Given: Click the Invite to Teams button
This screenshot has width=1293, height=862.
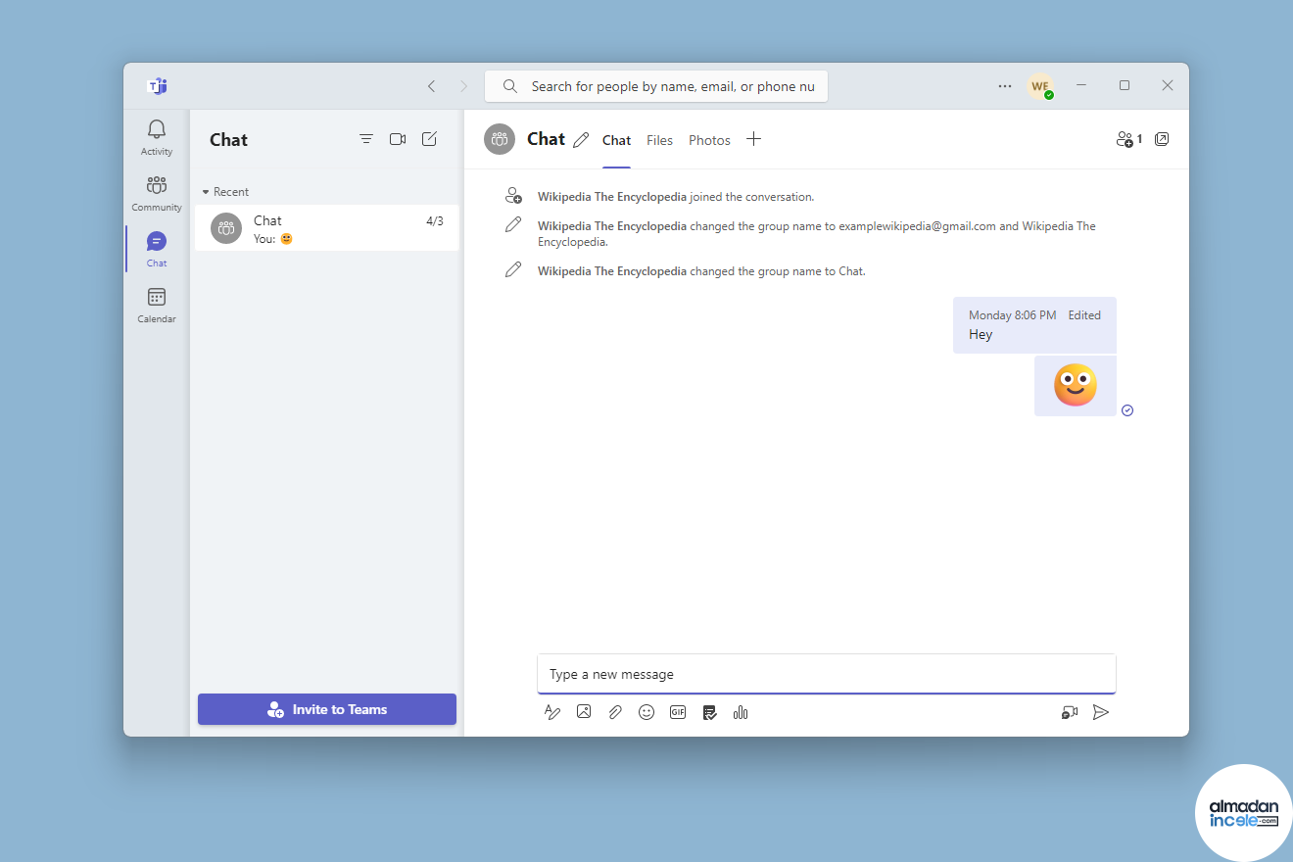Looking at the screenshot, I should [327, 709].
